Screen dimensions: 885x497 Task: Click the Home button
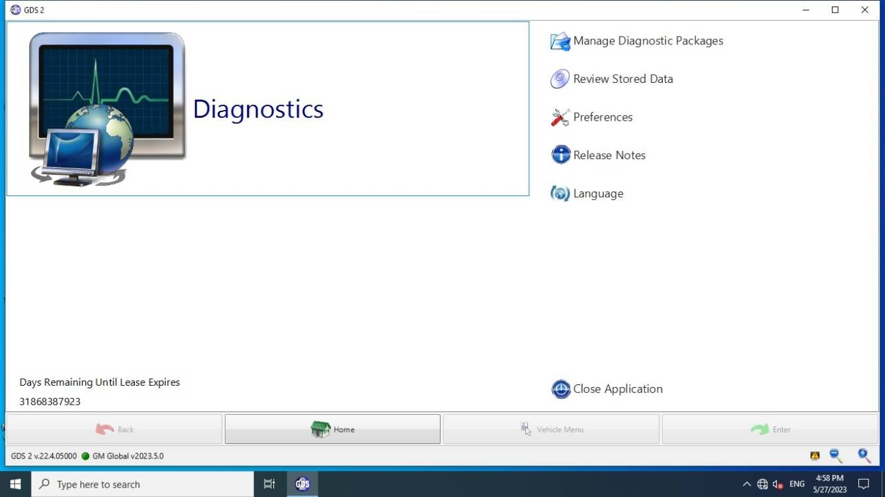[332, 429]
